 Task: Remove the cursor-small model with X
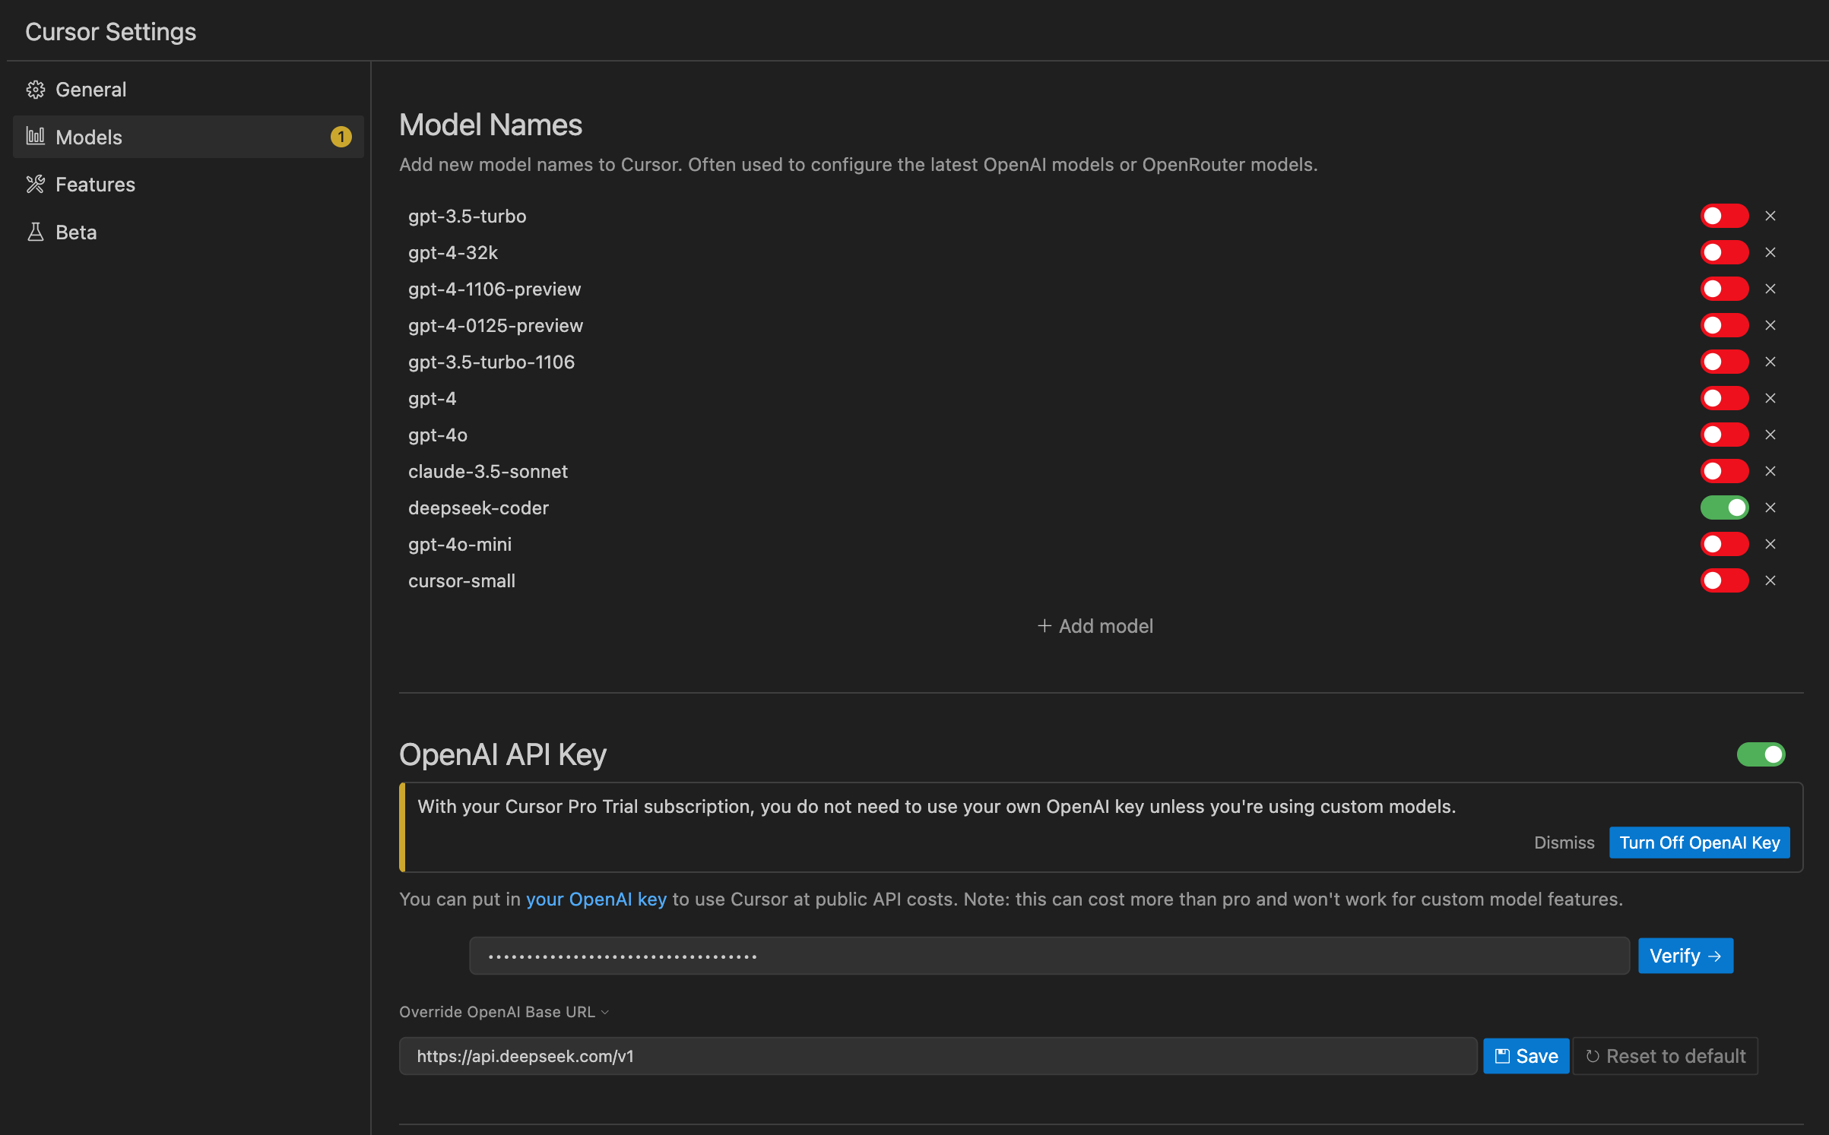coord(1770,580)
